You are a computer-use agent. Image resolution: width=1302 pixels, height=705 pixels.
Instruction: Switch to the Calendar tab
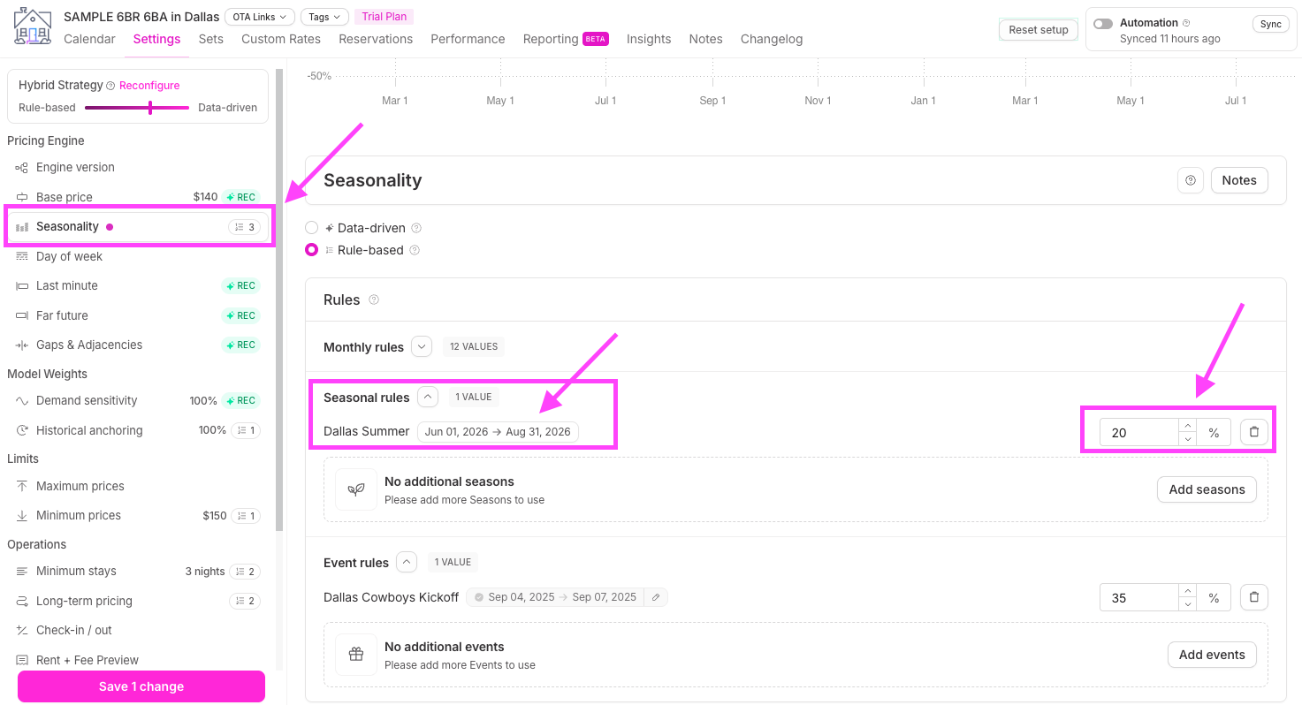(89, 39)
